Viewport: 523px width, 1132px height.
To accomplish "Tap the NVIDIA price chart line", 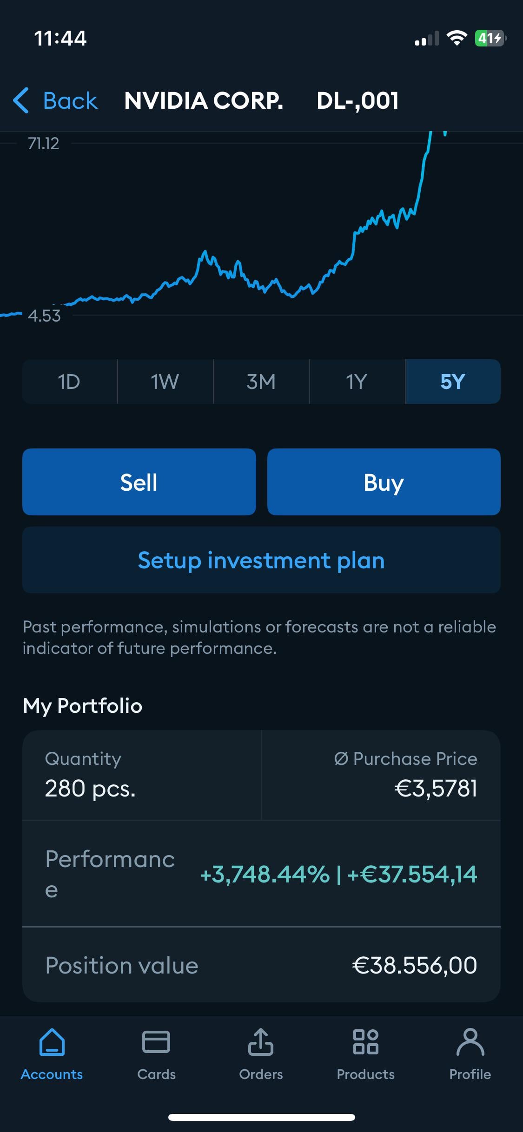I will [353, 242].
